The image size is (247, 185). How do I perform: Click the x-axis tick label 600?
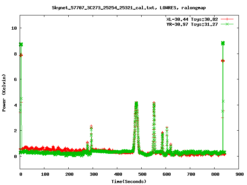click(166, 174)
